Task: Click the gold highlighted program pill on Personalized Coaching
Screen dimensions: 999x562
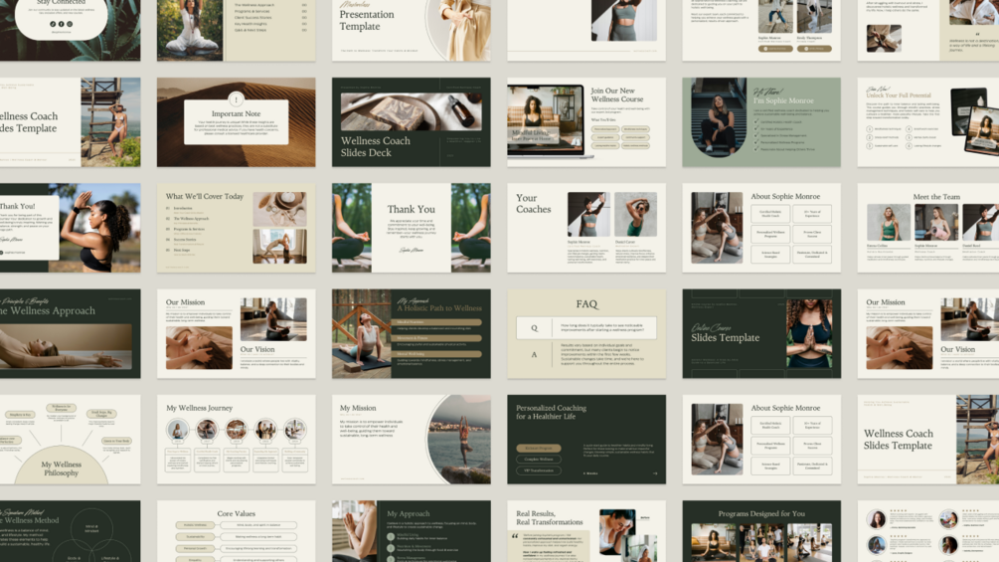Action: point(539,448)
